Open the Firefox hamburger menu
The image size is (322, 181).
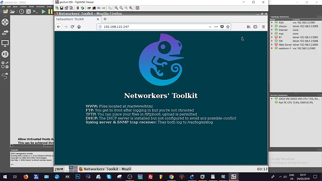[263, 27]
